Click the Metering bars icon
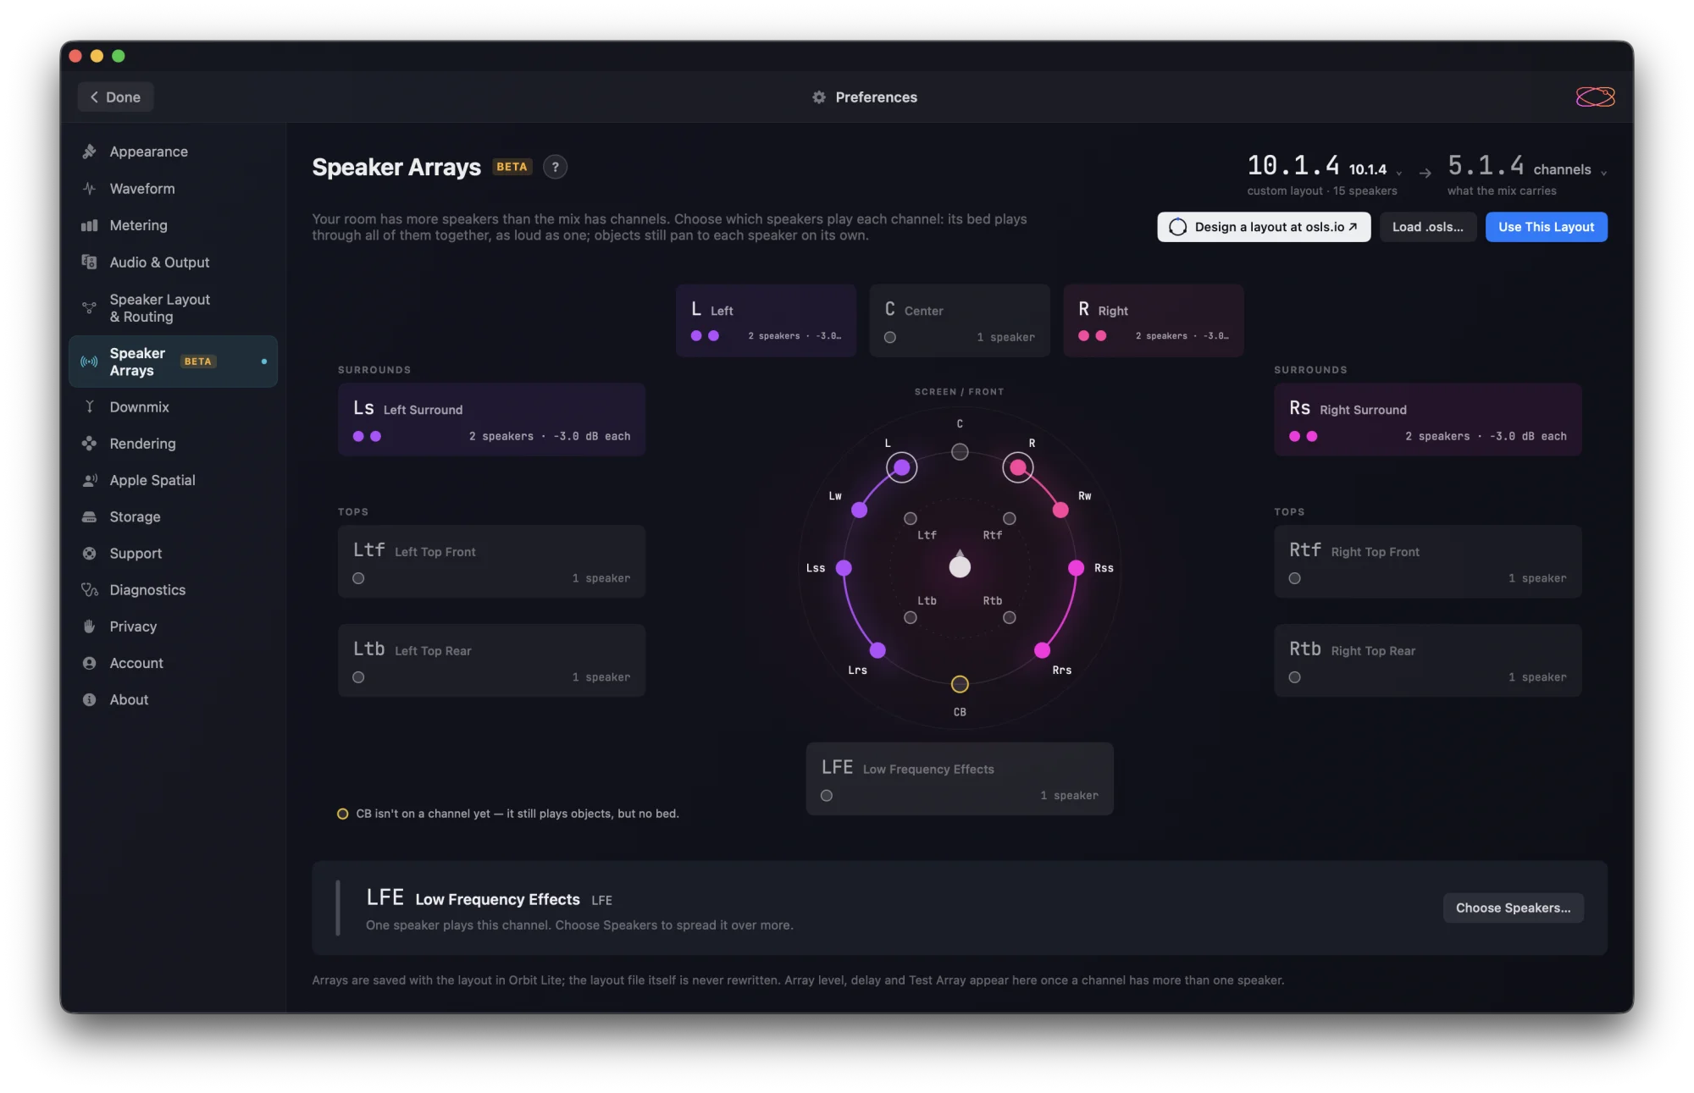The height and width of the screenshot is (1093, 1694). pos(89,225)
